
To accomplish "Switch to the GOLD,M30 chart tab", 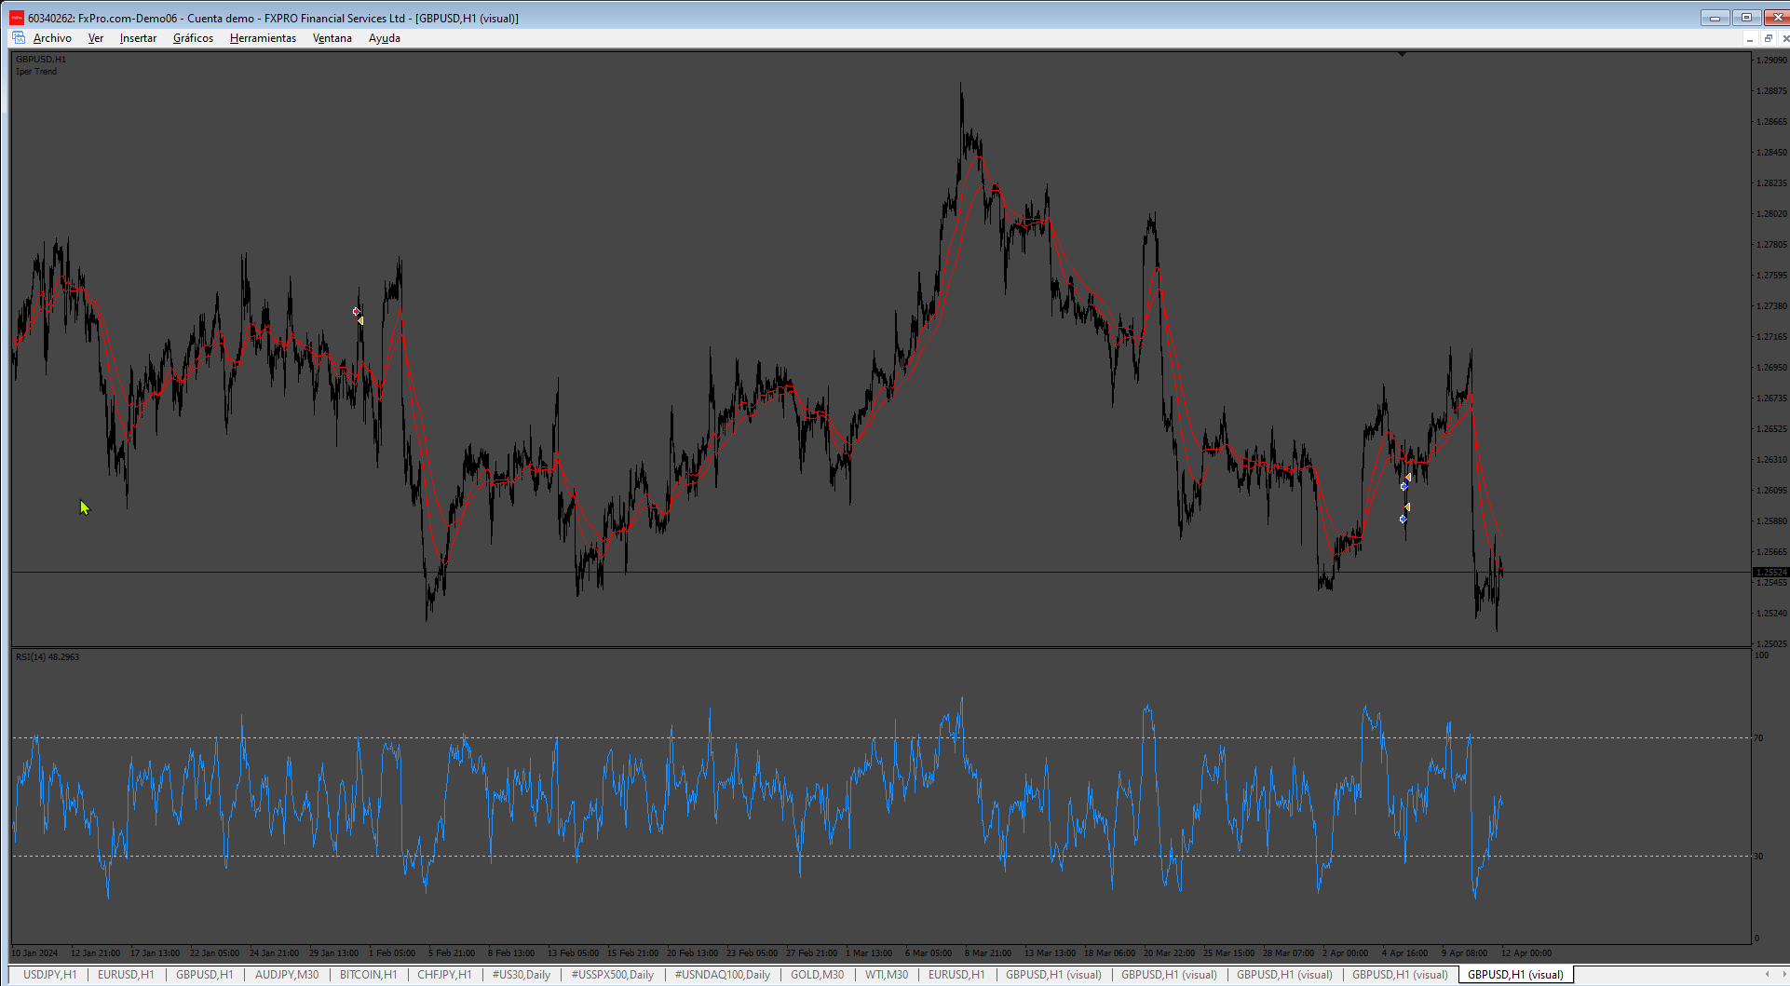I will (818, 975).
